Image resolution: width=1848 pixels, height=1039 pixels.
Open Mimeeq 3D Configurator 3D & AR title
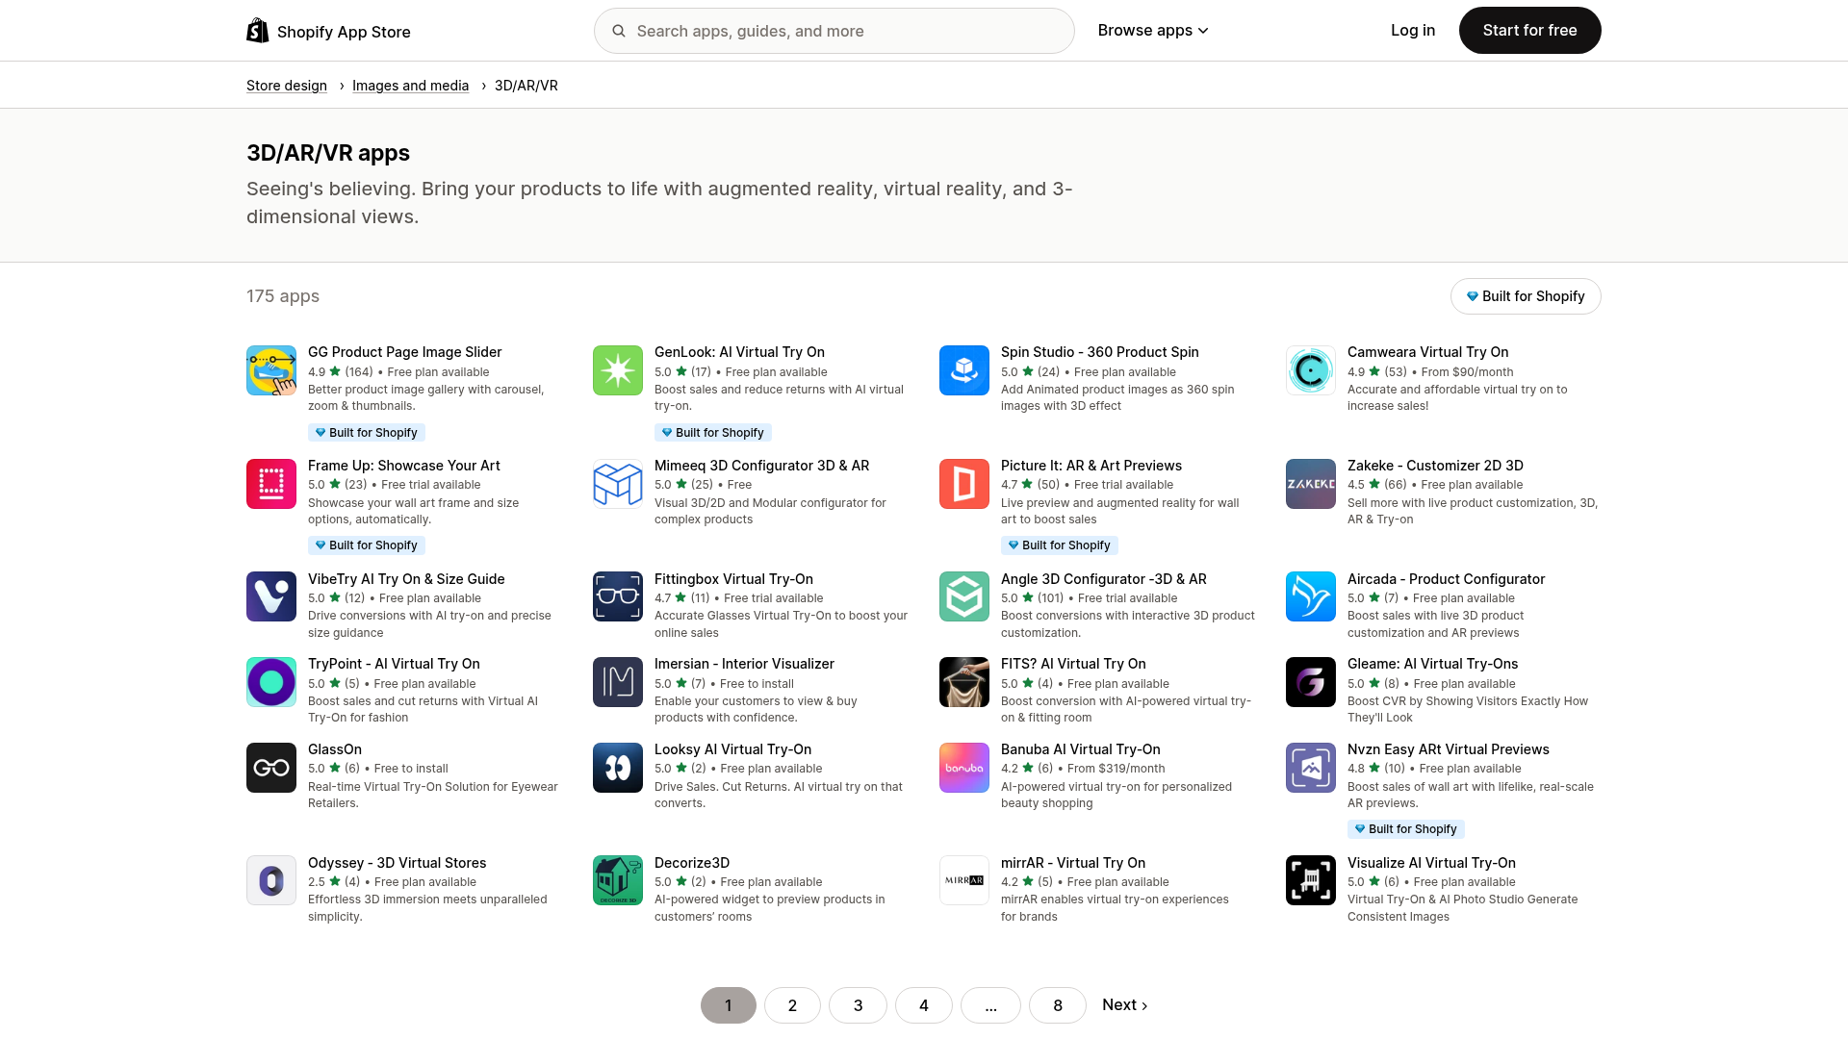(x=761, y=466)
